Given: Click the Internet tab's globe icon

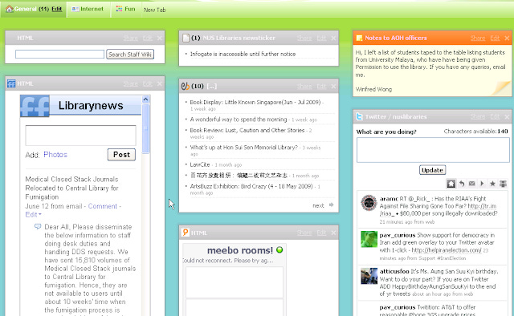Looking at the screenshot, I should [x=75, y=9].
